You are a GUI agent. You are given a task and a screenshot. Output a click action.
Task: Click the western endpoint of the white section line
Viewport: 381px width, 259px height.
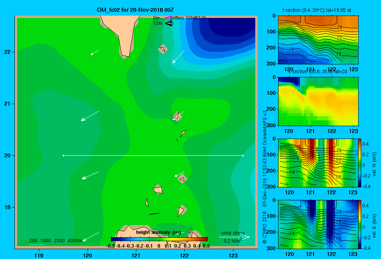point(63,155)
